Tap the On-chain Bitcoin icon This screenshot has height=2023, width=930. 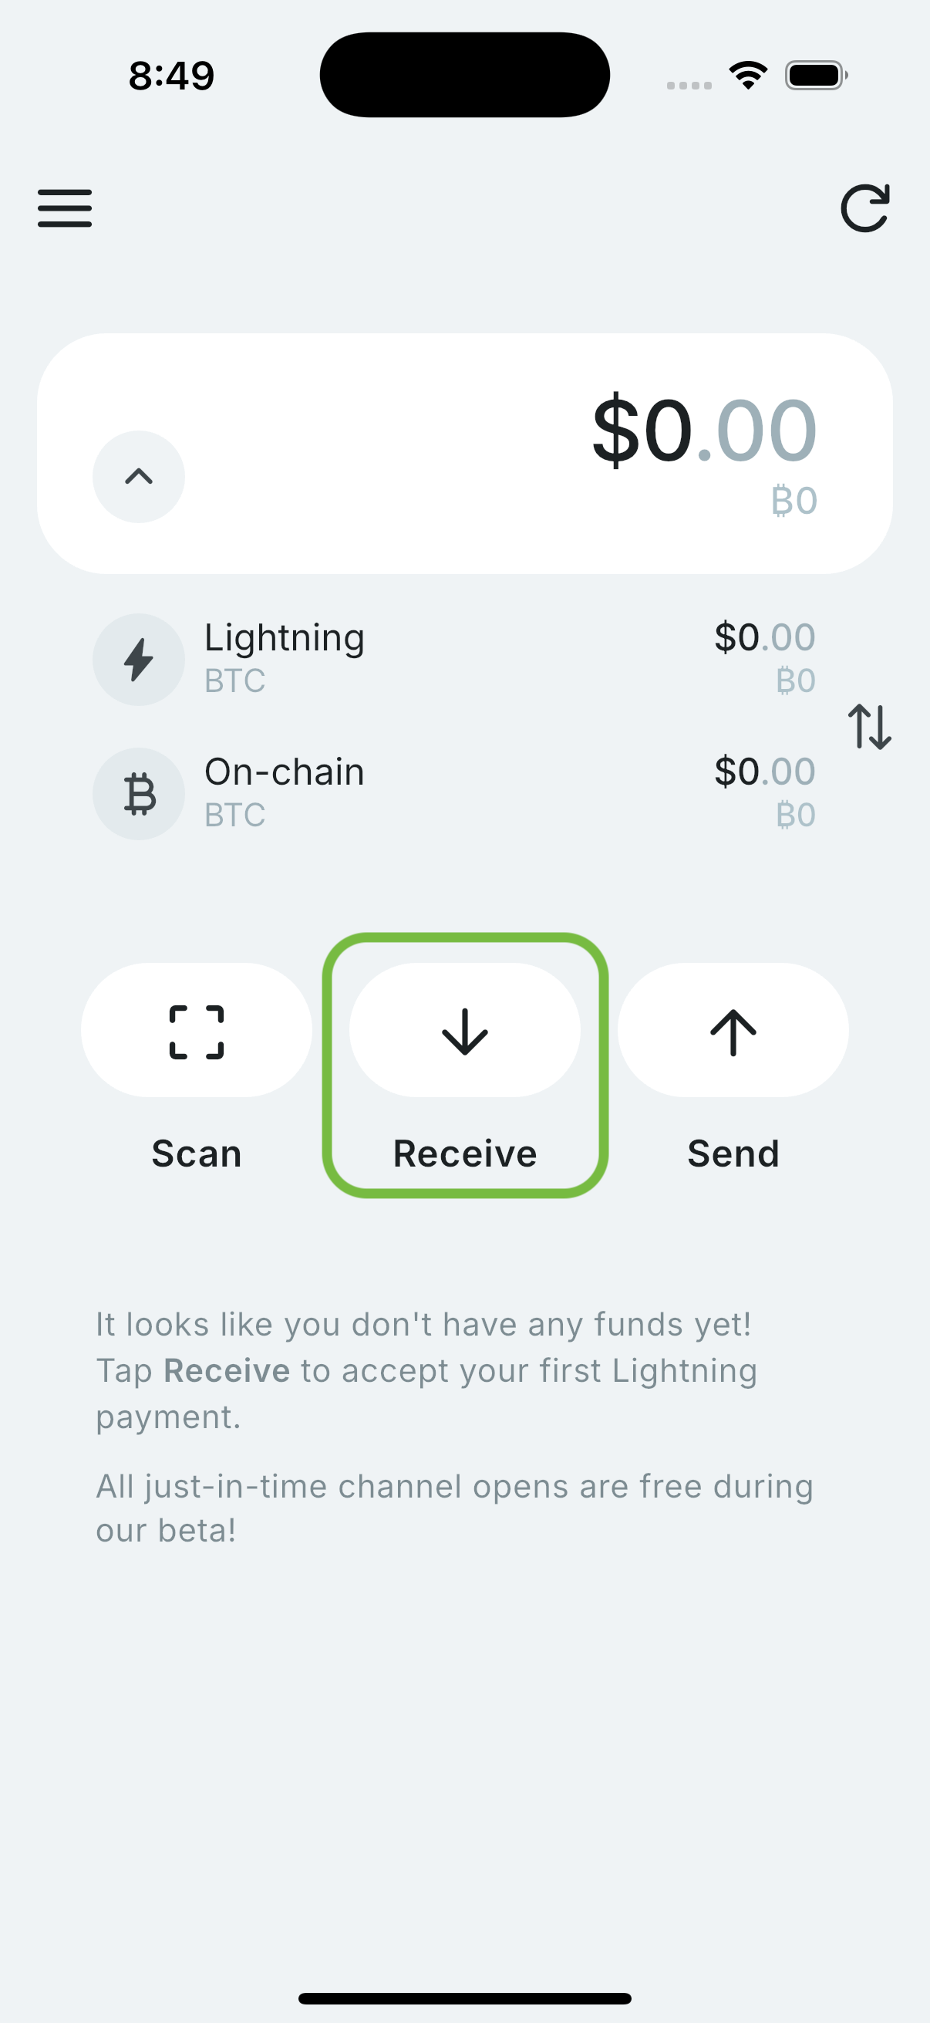(x=139, y=794)
